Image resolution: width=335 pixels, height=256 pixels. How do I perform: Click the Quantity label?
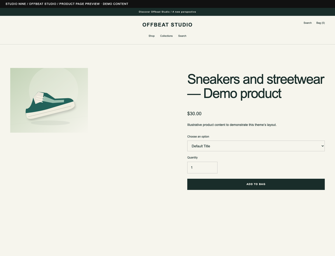[x=192, y=157]
